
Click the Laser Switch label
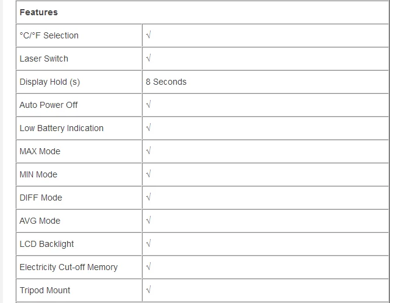coord(44,59)
